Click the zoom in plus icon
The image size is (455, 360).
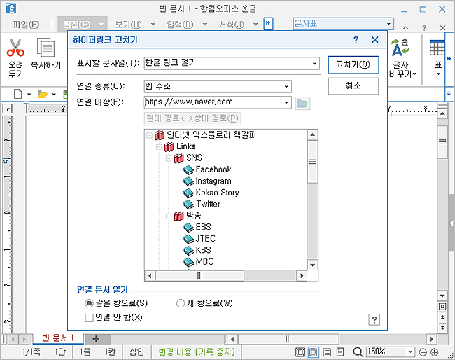click(435, 352)
